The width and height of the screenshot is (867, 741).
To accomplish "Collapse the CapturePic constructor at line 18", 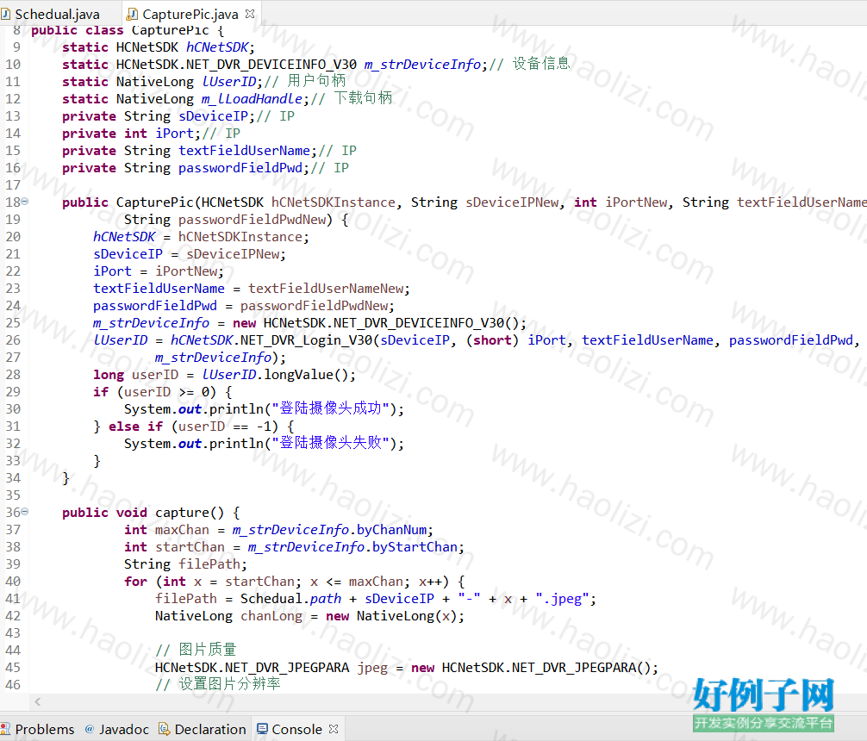I will pyautogui.click(x=25, y=202).
